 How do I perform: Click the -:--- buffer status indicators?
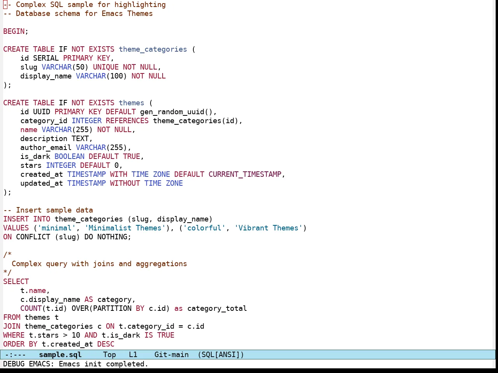pyautogui.click(x=16, y=354)
